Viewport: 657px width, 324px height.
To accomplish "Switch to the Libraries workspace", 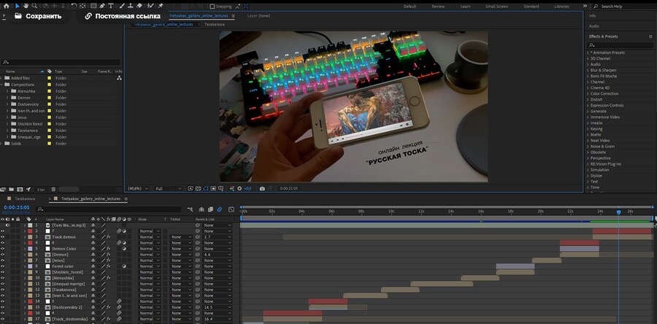I will click(x=562, y=7).
